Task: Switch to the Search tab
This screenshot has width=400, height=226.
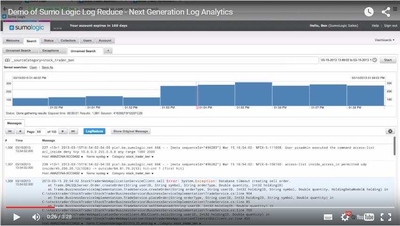Action: tap(31, 41)
